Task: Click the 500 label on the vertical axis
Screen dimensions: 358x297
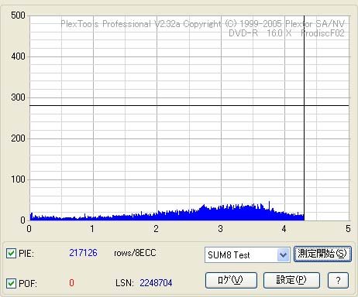Action: [x=18, y=15]
